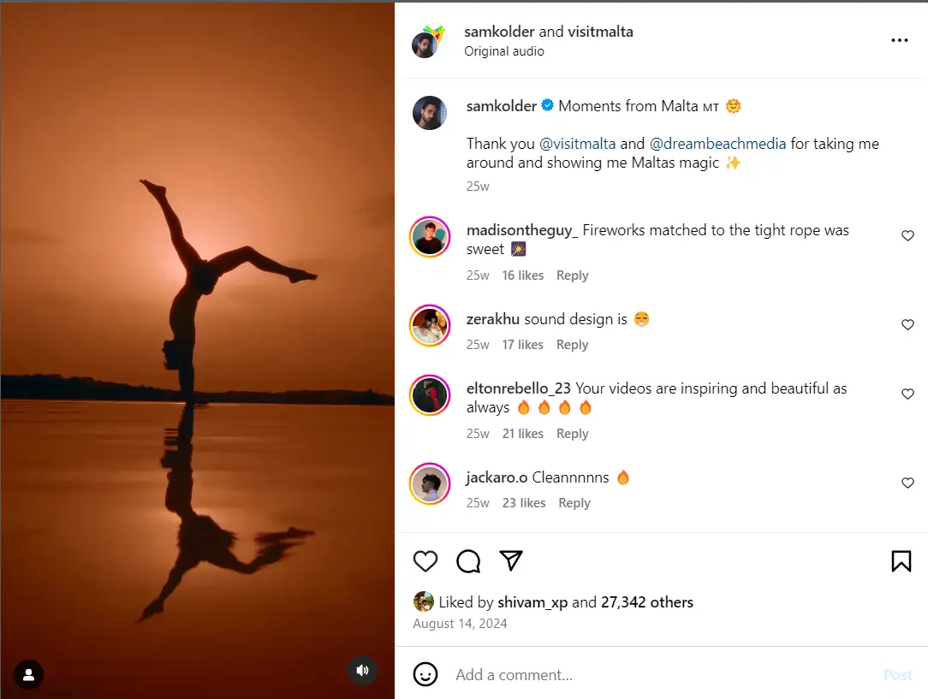Like madisontheguy_'s comment with its heart
This screenshot has width=928, height=699.
coord(907,235)
